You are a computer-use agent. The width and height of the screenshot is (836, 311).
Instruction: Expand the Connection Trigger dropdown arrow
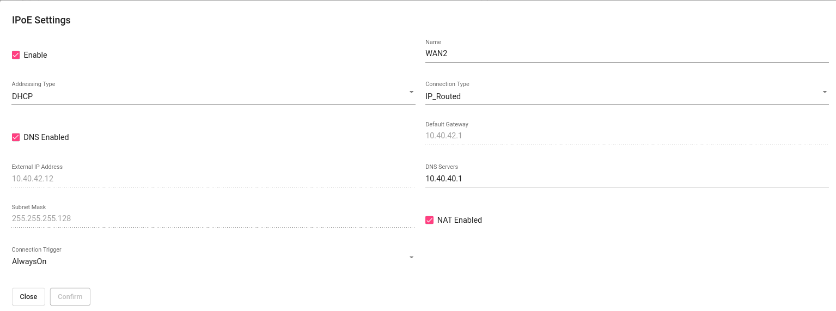tap(411, 257)
